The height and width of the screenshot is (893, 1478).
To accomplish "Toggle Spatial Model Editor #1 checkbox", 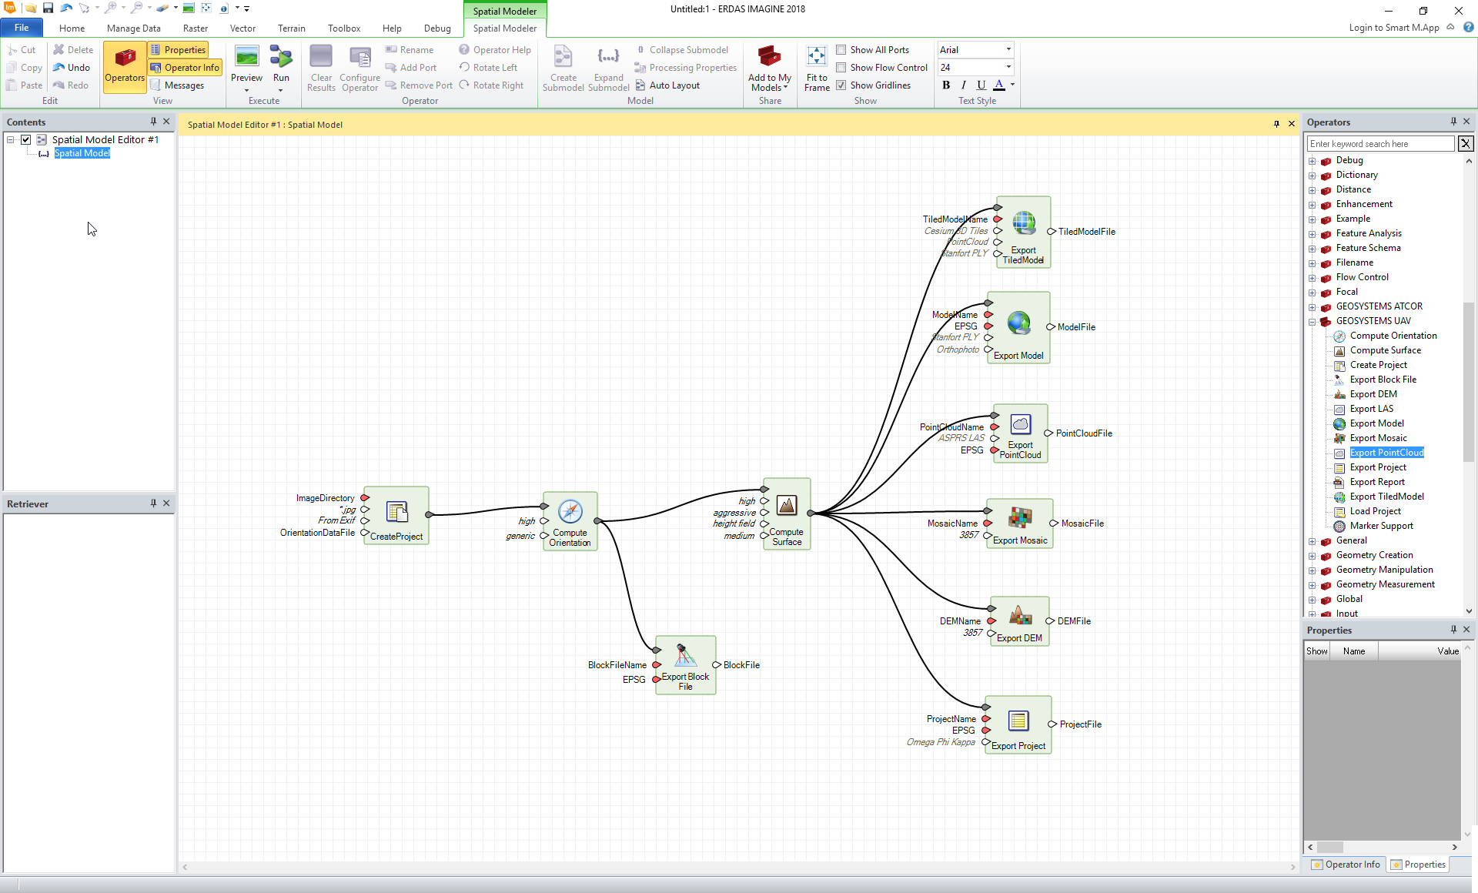I will [26, 139].
